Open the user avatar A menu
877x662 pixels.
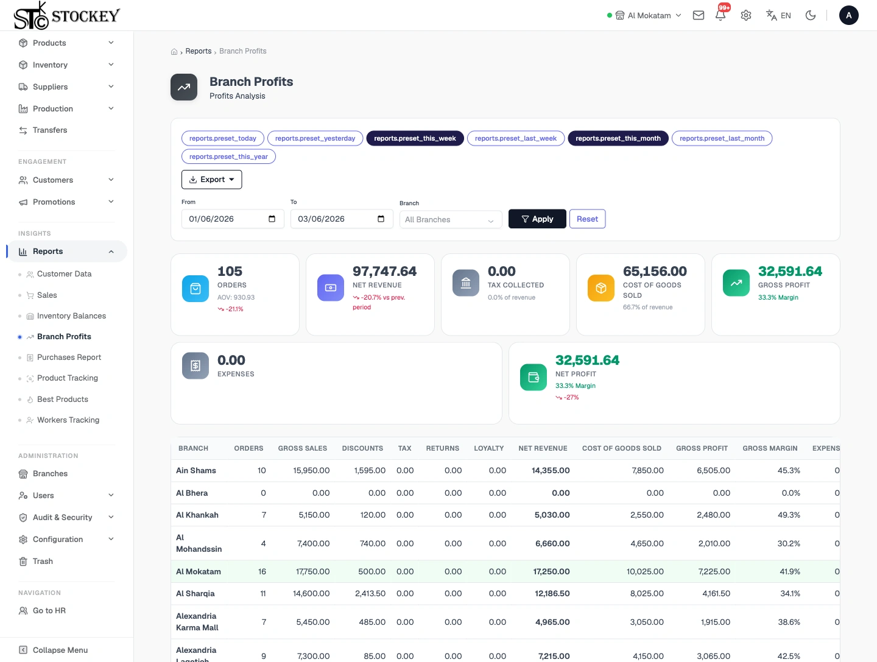849,15
